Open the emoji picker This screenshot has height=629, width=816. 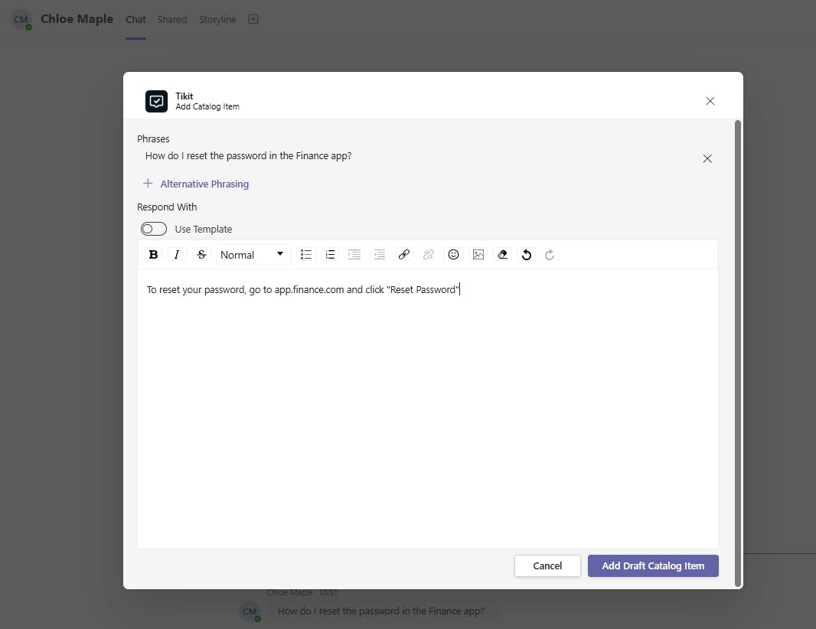click(x=453, y=254)
